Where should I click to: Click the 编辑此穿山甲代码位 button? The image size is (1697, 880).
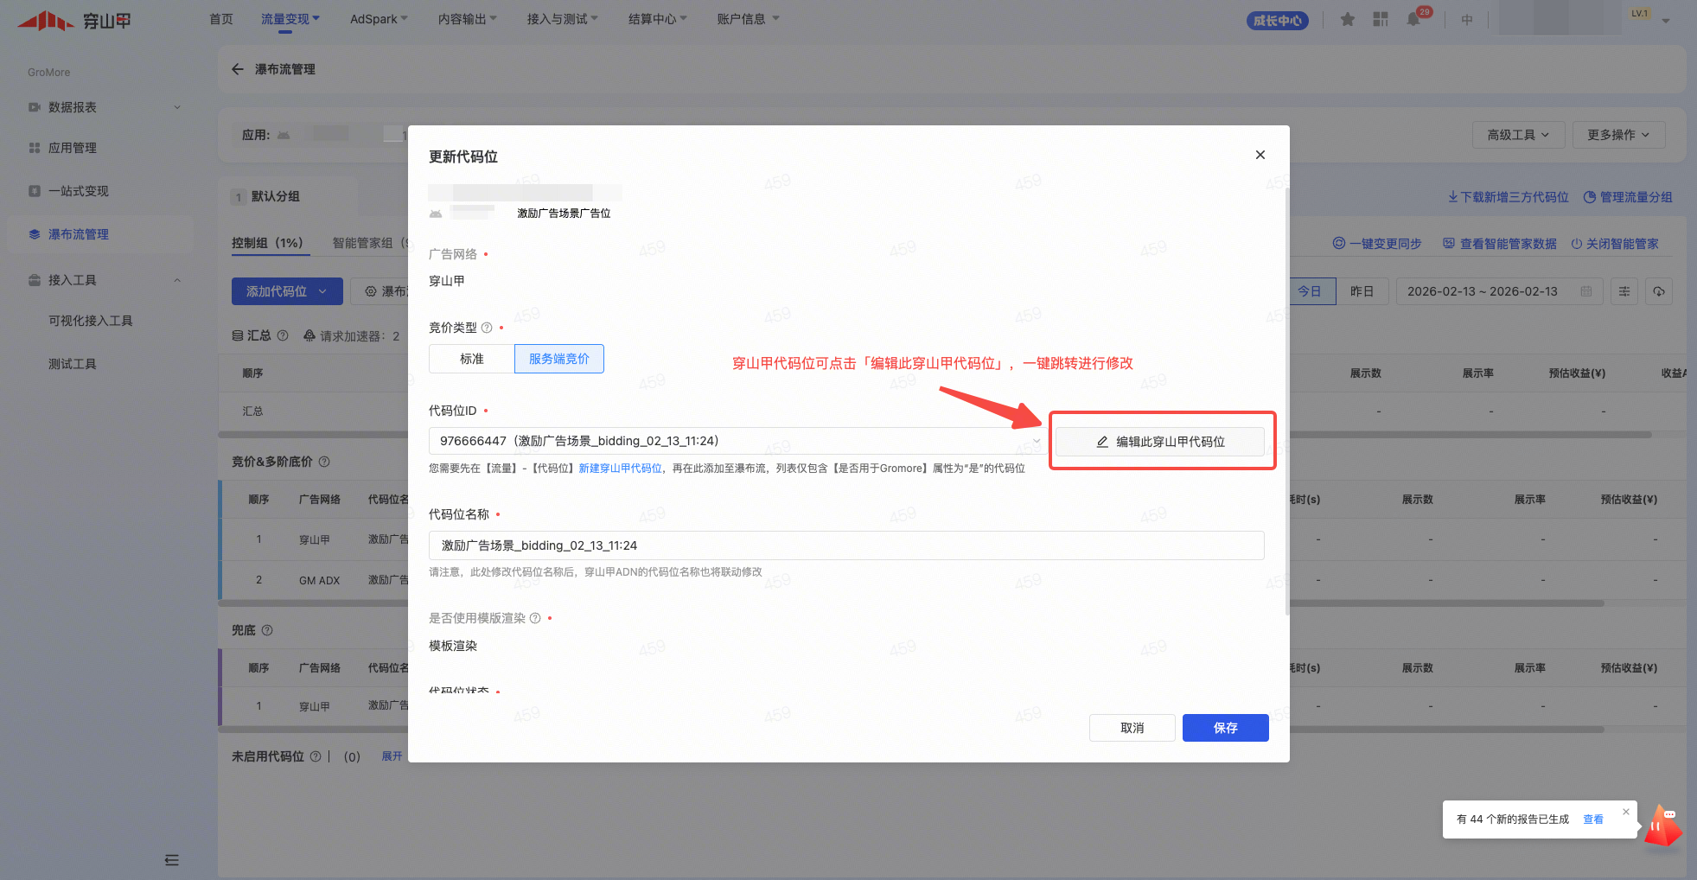click(1160, 442)
